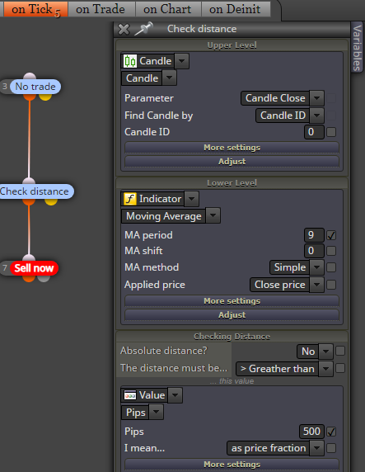Toggle the Applied price checkbox

(x=331, y=285)
